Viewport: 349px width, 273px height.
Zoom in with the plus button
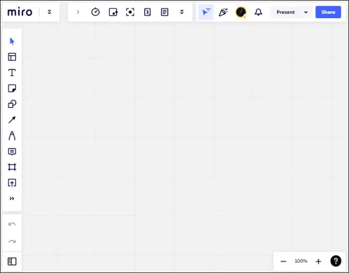pos(318,261)
